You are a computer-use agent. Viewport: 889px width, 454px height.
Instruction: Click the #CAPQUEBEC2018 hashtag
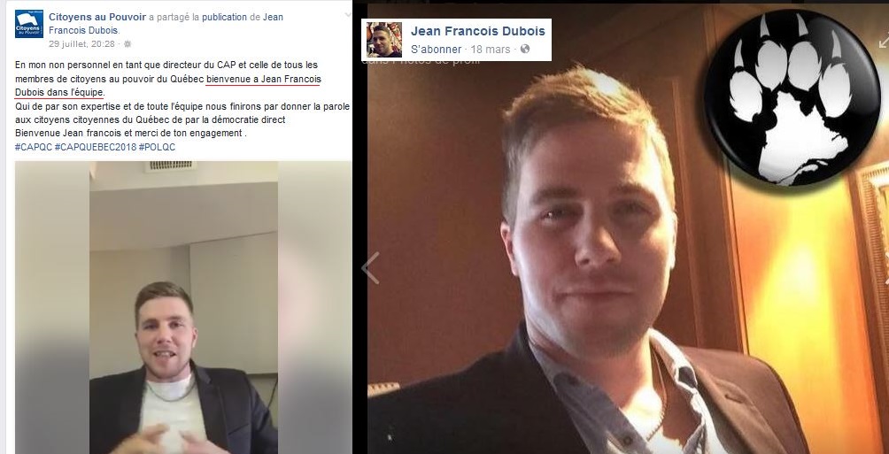point(96,147)
